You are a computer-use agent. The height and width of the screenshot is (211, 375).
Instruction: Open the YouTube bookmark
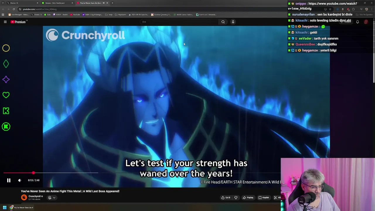75,14
